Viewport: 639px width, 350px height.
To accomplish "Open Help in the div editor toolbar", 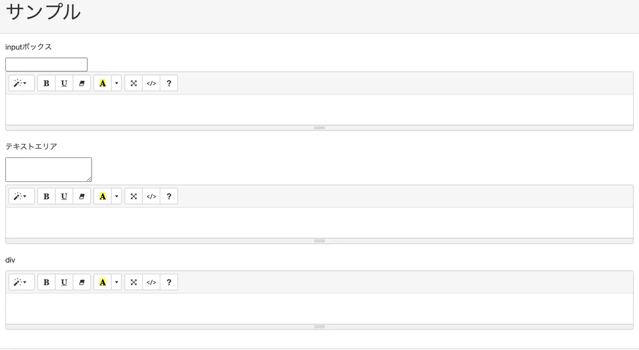I will (x=169, y=282).
